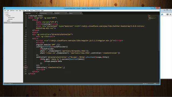The height and width of the screenshot is (97, 172).
Task: Click '<div ng-view></div>' on line 10
Action: click(45, 37)
